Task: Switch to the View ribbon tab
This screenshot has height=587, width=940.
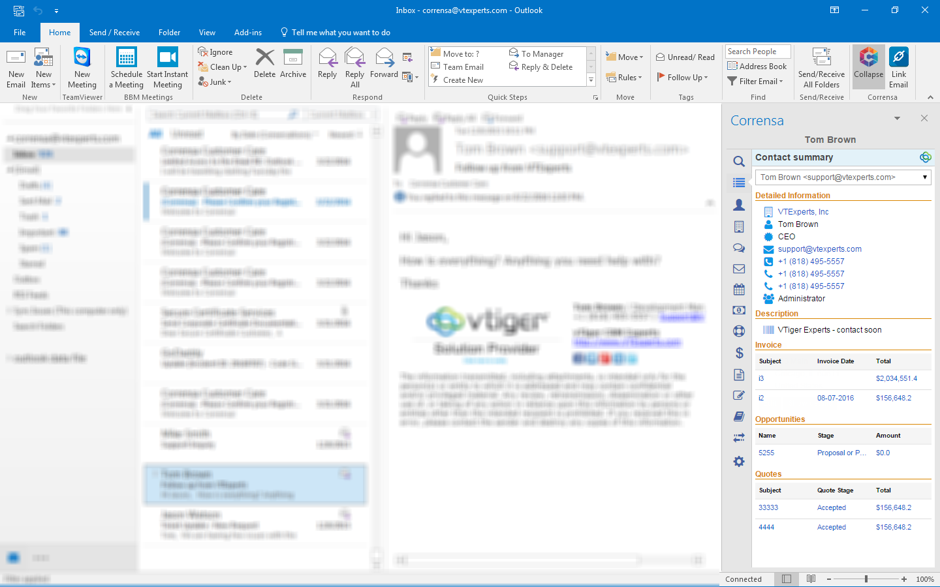Action: tap(207, 33)
